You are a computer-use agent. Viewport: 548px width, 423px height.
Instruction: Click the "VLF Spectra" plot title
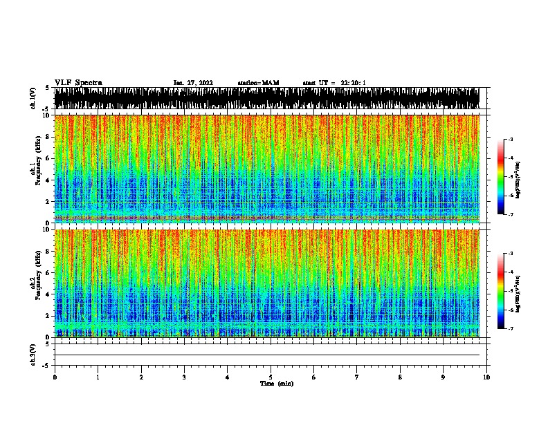click(x=78, y=83)
